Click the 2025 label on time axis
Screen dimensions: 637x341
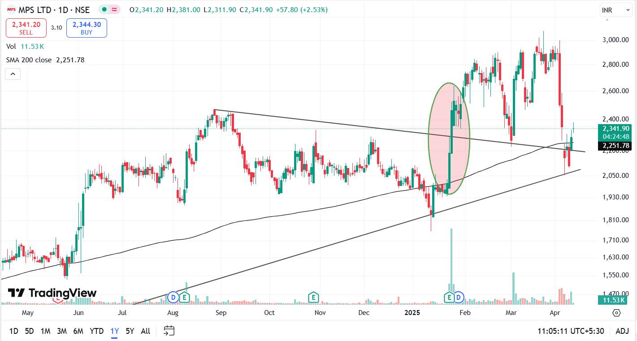(412, 313)
